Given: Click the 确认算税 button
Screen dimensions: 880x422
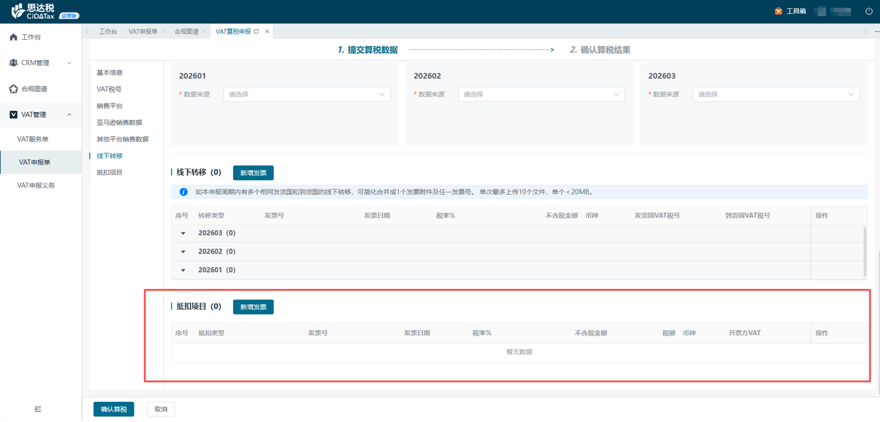Looking at the screenshot, I should pos(113,409).
